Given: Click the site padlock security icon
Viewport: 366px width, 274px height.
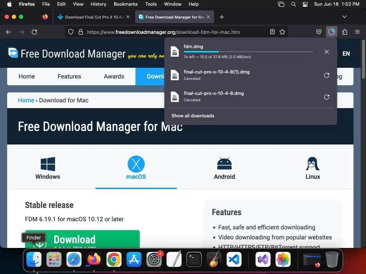Looking at the screenshot, I should (x=81, y=32).
